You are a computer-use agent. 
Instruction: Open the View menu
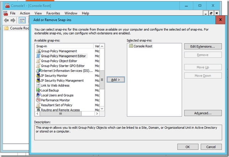pos(38,13)
